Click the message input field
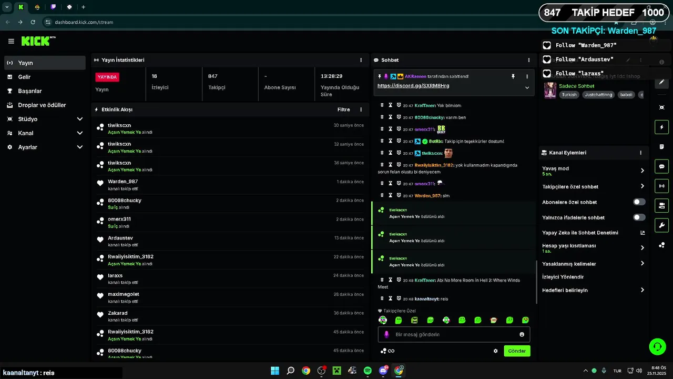This screenshot has width=673, height=379. coord(454,334)
